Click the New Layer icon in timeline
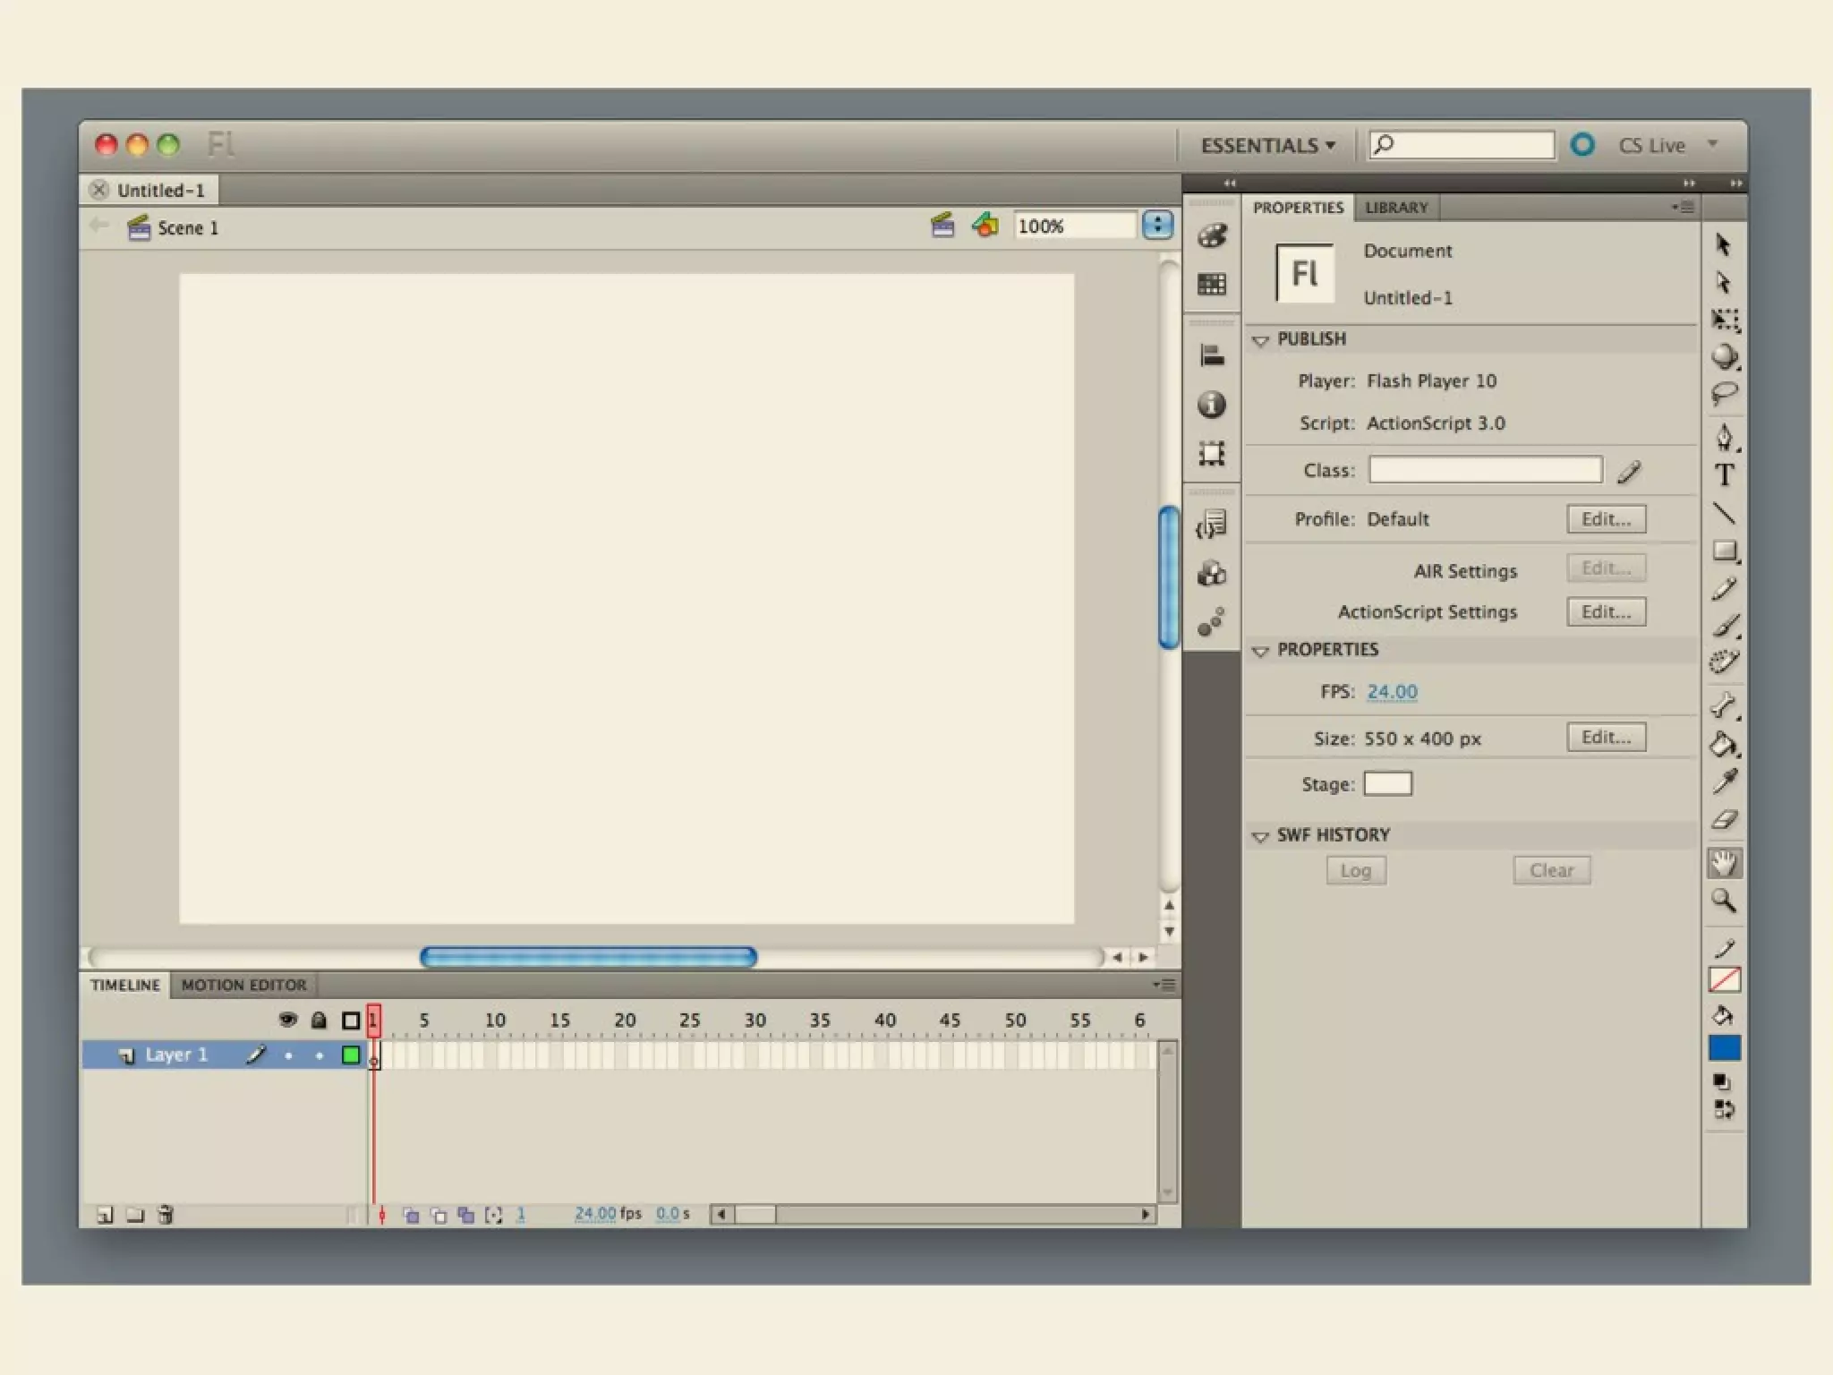This screenshot has height=1375, width=1833. [105, 1215]
